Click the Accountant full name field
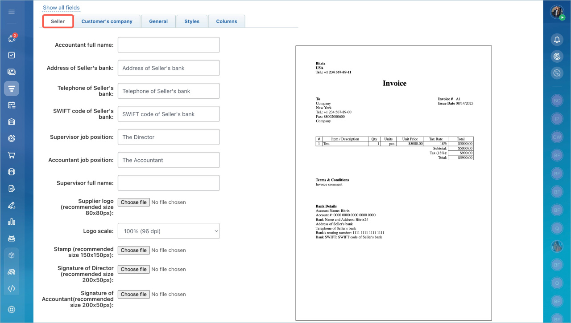Screen dimensions: 571x323 169,45
